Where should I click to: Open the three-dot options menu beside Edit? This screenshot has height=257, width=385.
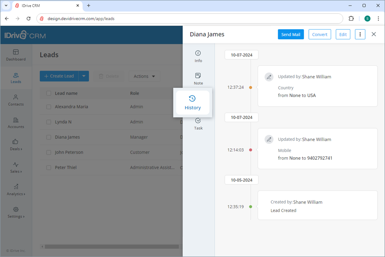click(360, 34)
